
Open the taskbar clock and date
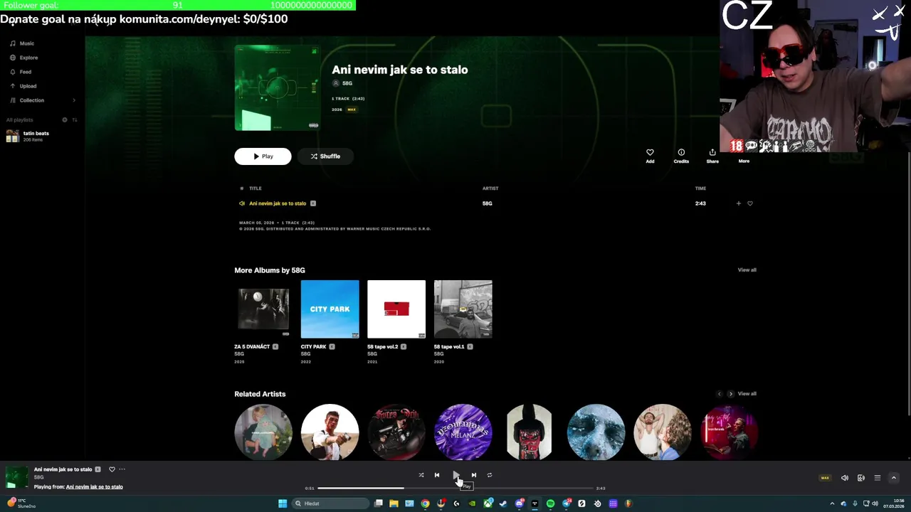coord(894,503)
